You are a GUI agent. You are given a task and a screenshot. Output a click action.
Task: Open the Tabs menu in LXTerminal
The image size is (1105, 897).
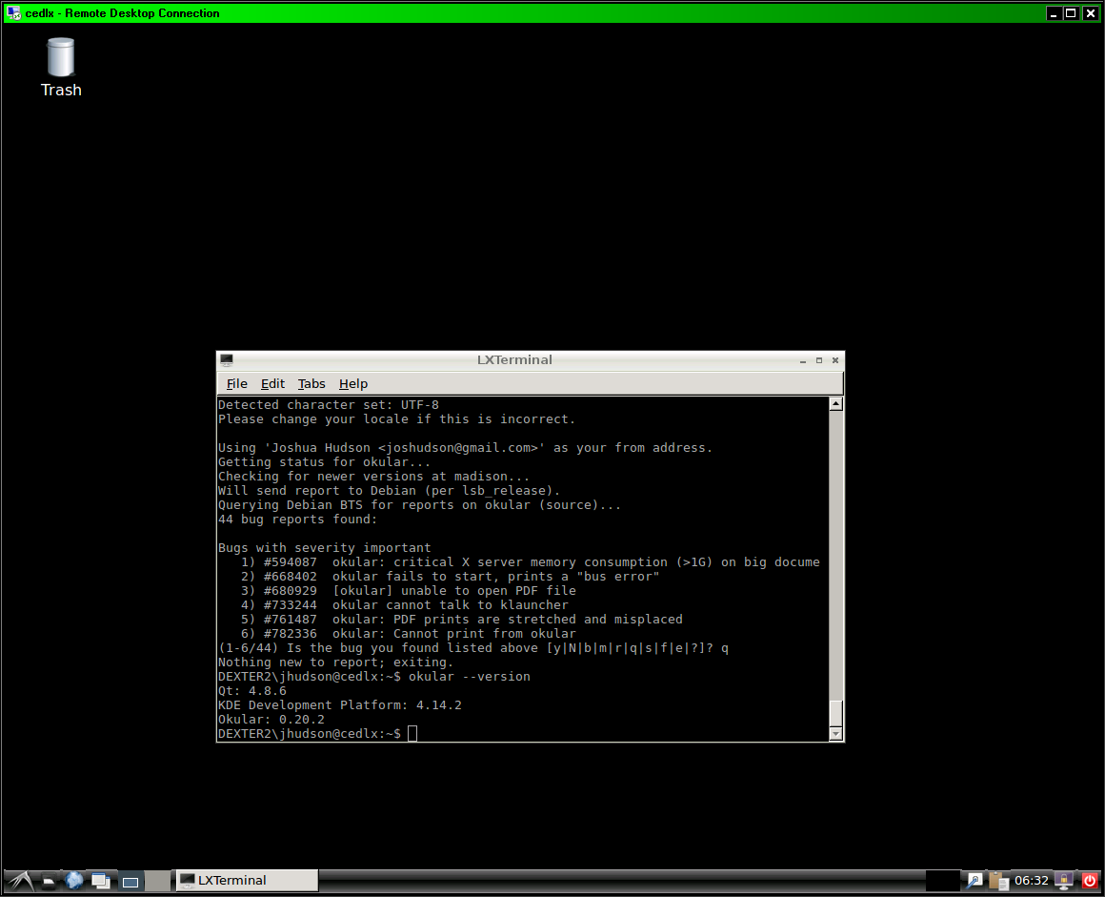pyautogui.click(x=311, y=383)
